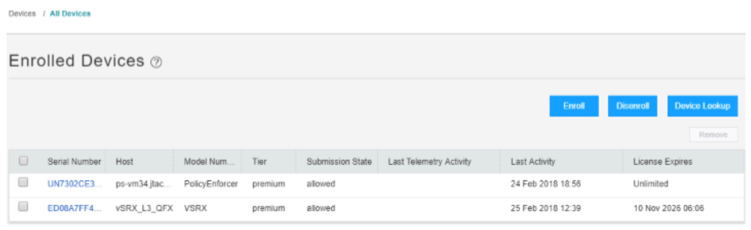Viewport: 751px width, 230px height.
Task: Click the Disenroll button
Action: tap(632, 106)
